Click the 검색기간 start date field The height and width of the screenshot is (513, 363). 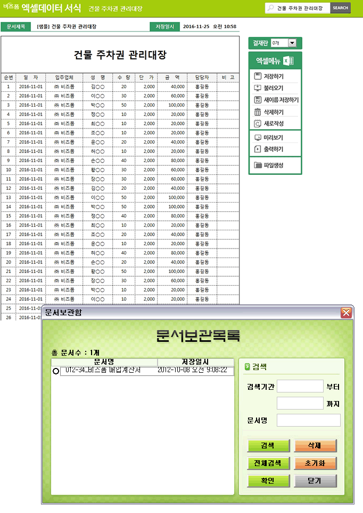300,387
